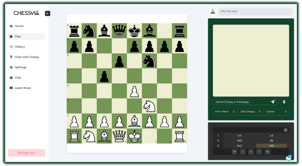Click the sidebar collapse back-arrow icon
The image size is (302, 166).
pos(47,13)
